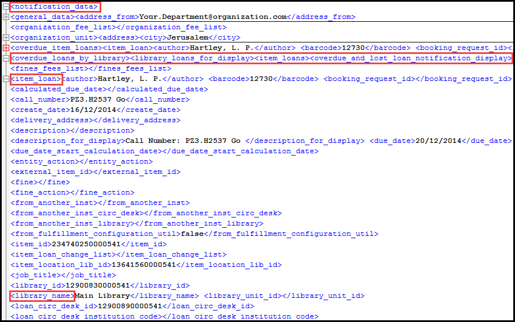Click the address_from email value
The height and width of the screenshot is (322, 515).
(x=213, y=17)
